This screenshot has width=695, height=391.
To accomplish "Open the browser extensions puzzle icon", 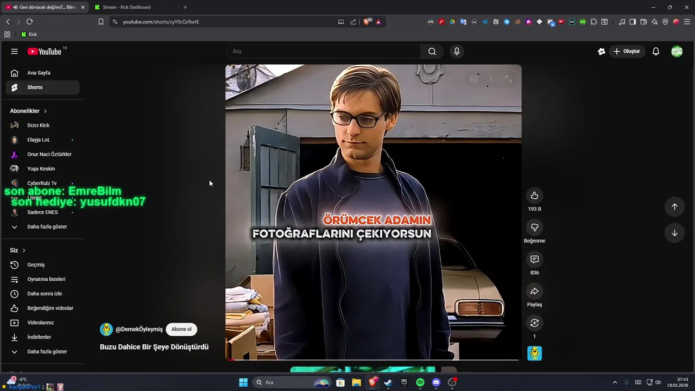I will (x=593, y=22).
